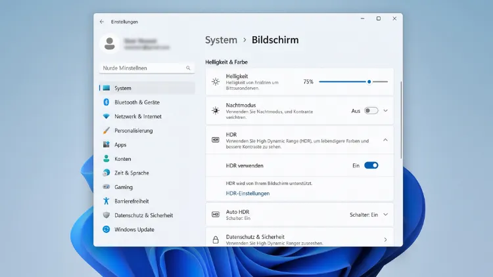493x277 pixels.
Task: Click the lock icon in the Datenschutz row
Action: (x=216, y=240)
